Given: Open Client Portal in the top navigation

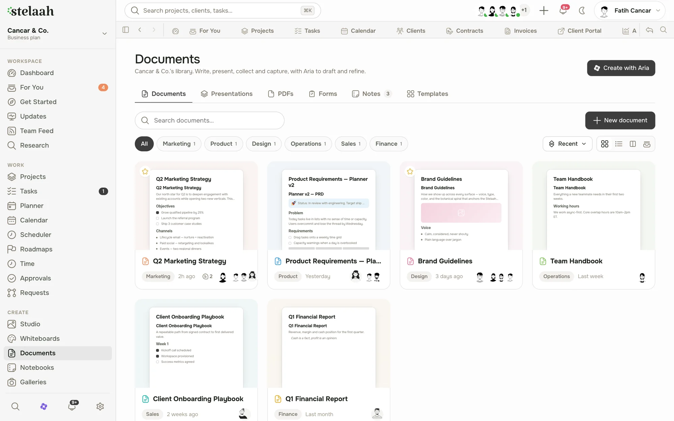Looking at the screenshot, I should click(580, 31).
